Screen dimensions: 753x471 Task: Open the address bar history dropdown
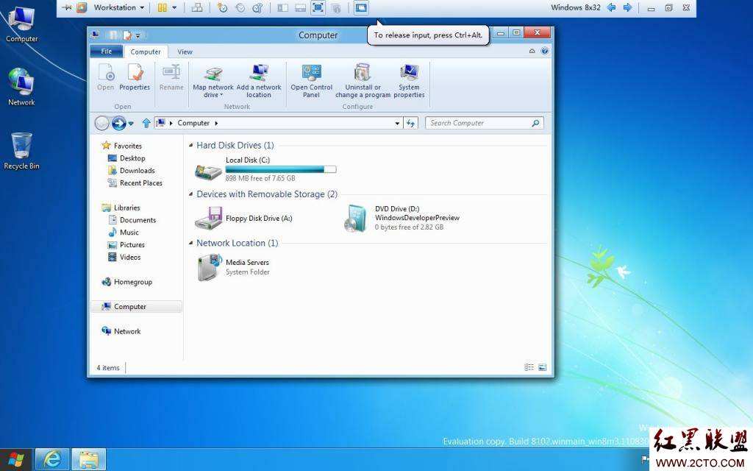point(397,124)
